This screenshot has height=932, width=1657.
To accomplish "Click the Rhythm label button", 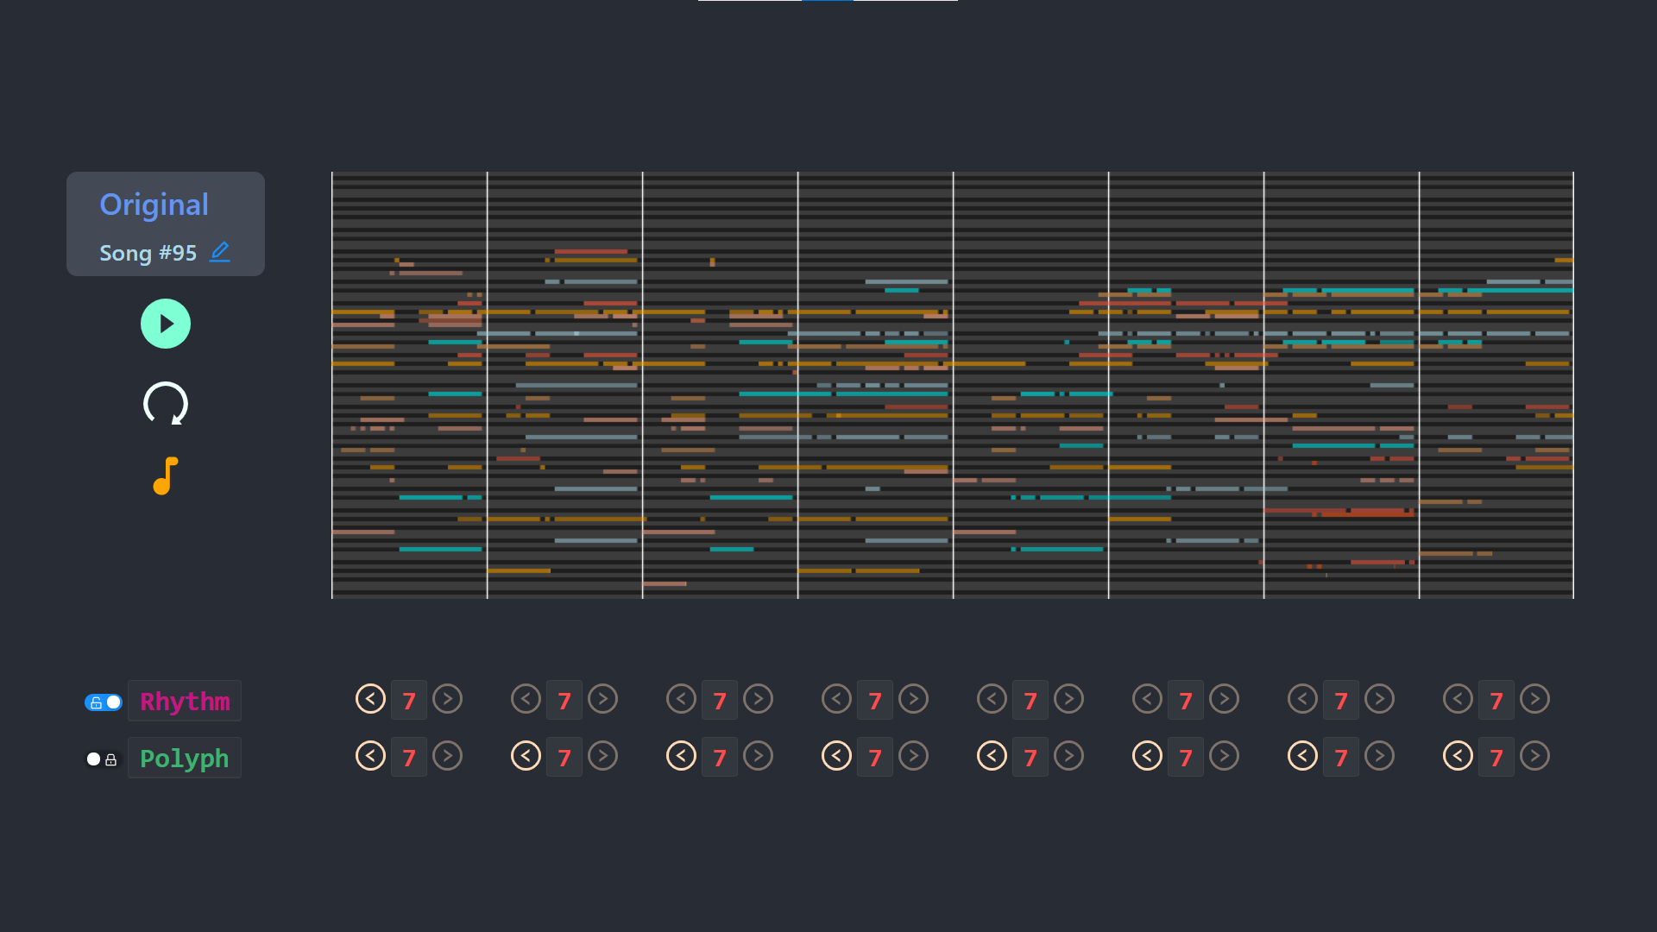I will (x=185, y=702).
